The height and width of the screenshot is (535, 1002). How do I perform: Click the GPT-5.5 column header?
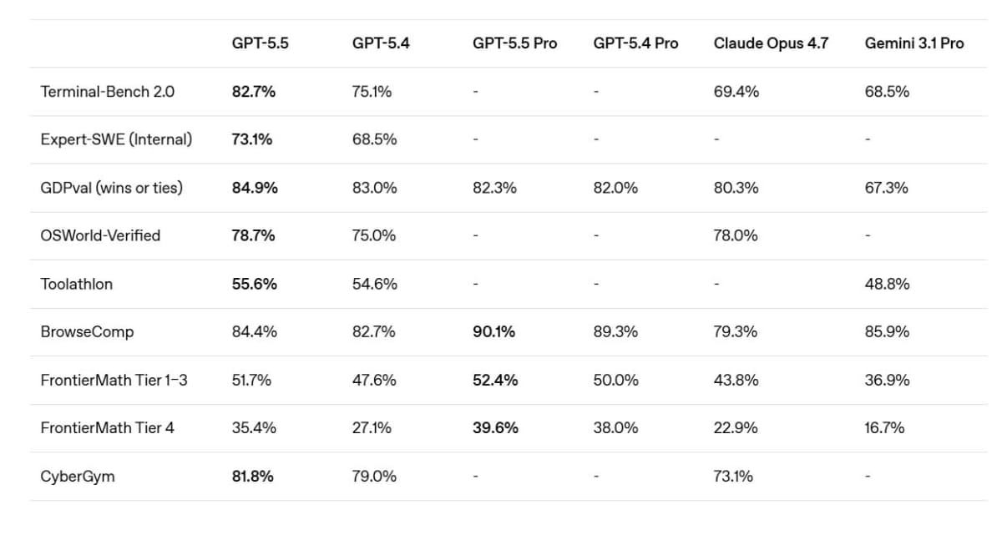point(260,43)
